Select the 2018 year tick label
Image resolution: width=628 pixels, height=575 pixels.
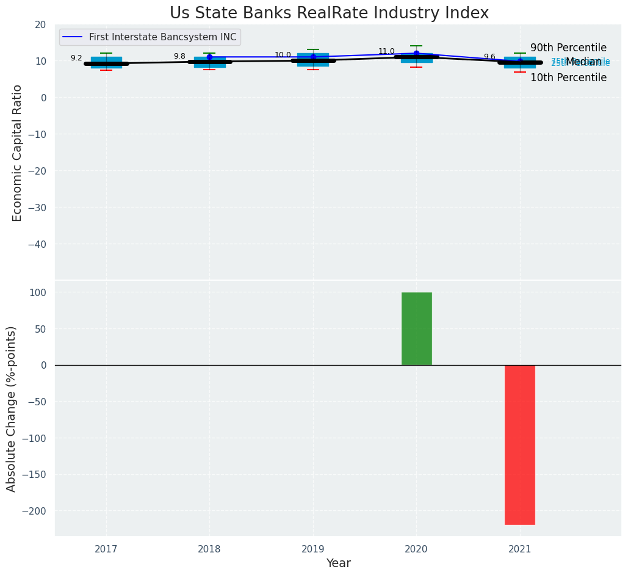coord(209,549)
